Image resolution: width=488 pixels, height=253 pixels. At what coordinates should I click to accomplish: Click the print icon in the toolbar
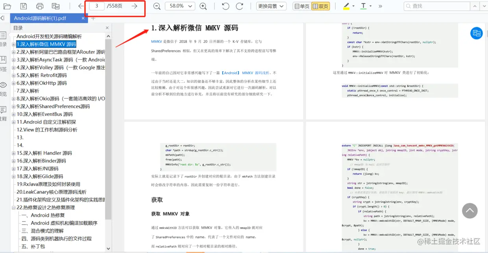(40, 6)
